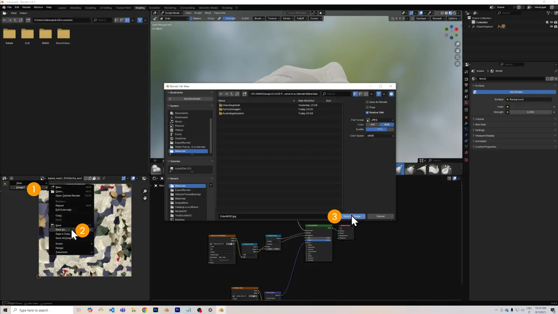
Task: Expand the Volume panel in World properties
Action: [x=479, y=119]
